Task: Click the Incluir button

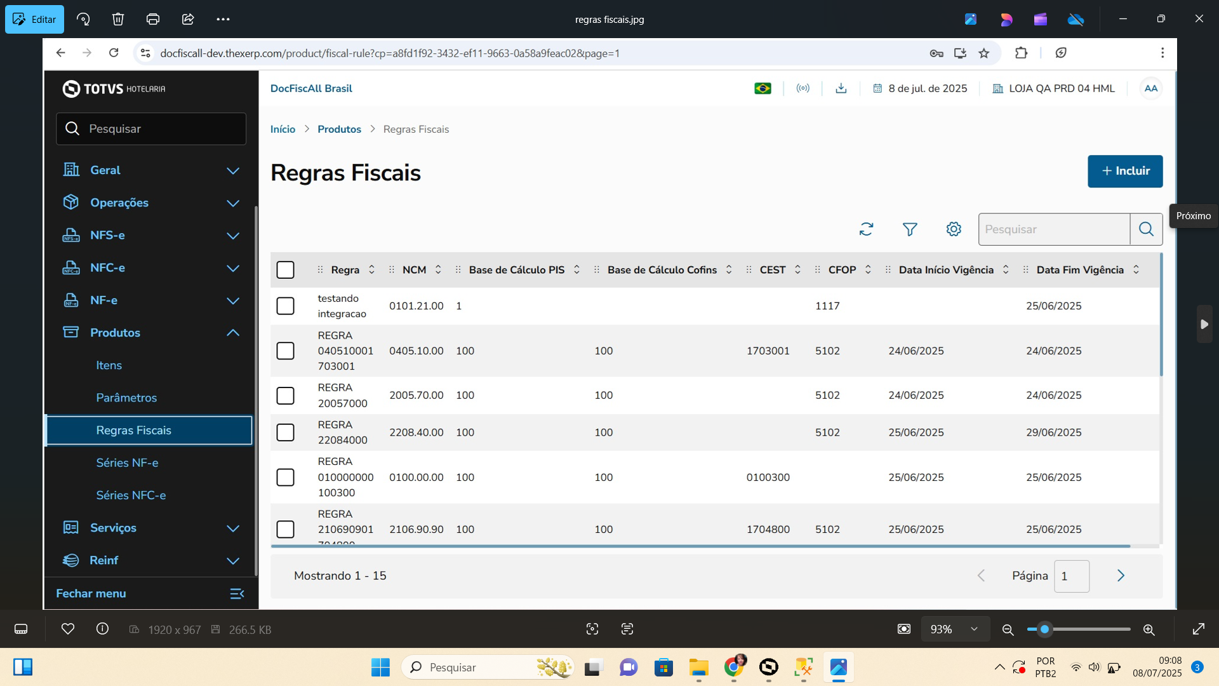Action: click(x=1125, y=171)
